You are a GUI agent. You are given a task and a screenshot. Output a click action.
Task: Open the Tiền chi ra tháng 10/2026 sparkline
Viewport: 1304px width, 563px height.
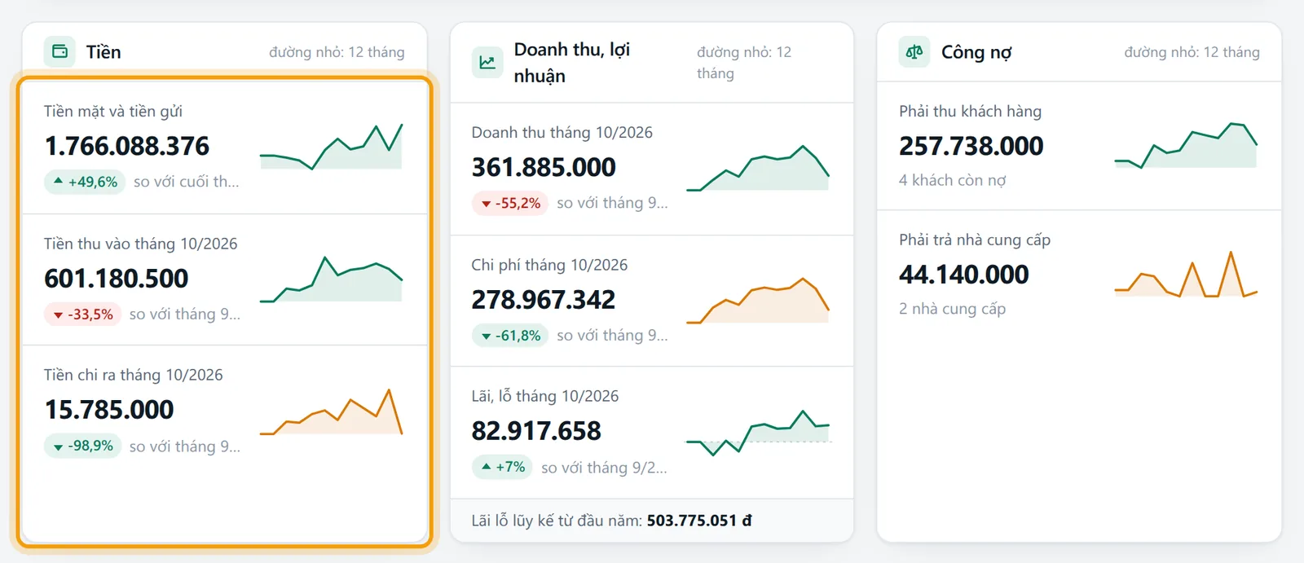click(x=331, y=411)
